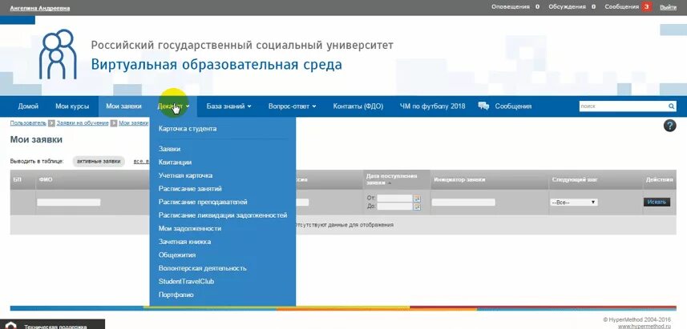Click the 'До' date input
Screen dimensions: 687x329
[x=394, y=206]
